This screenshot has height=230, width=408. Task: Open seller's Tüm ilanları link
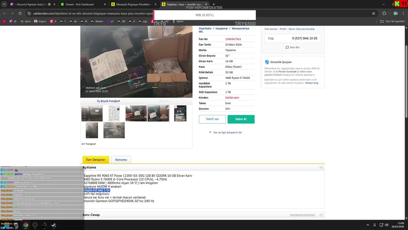click(271, 29)
